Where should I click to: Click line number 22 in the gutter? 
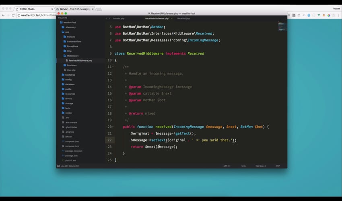[109, 140]
